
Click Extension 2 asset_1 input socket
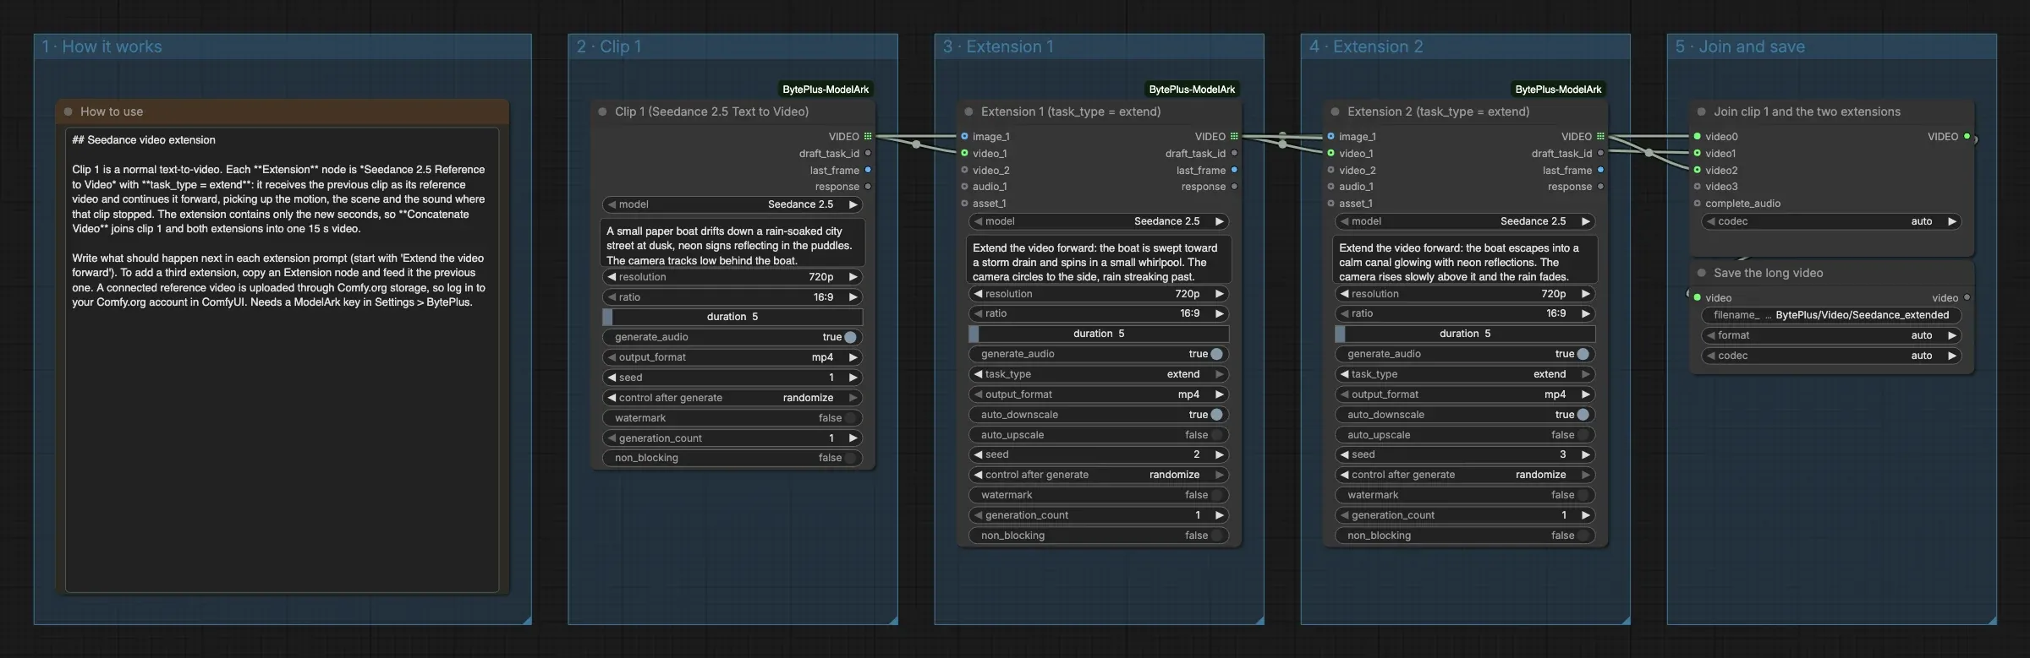[1330, 204]
